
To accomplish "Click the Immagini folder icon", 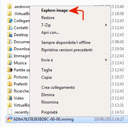I will (x=10, y=56).
